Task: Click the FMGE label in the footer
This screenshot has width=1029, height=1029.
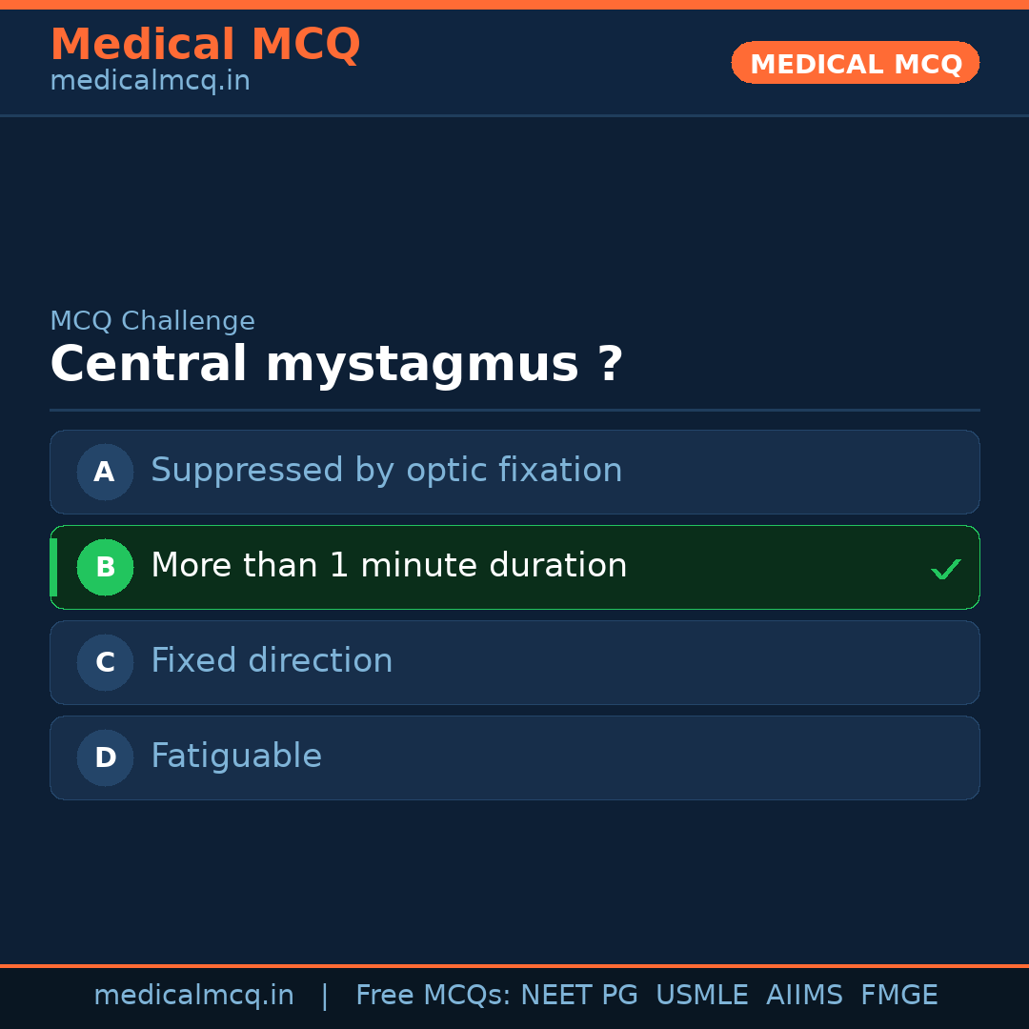Action: point(898,995)
